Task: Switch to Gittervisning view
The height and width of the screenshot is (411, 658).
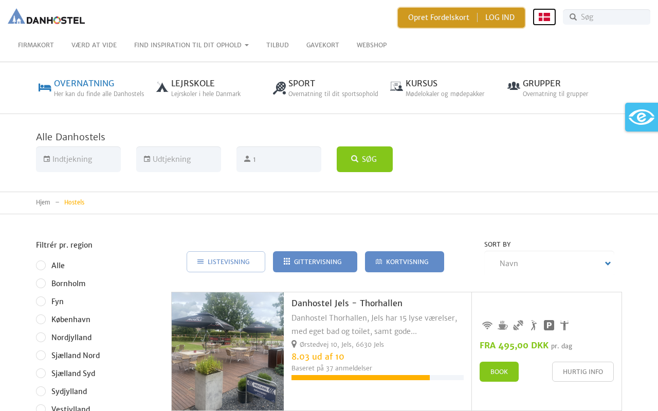Action: coord(315,262)
